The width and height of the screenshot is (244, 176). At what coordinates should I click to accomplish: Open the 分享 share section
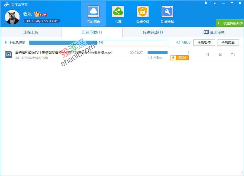[x=118, y=14]
